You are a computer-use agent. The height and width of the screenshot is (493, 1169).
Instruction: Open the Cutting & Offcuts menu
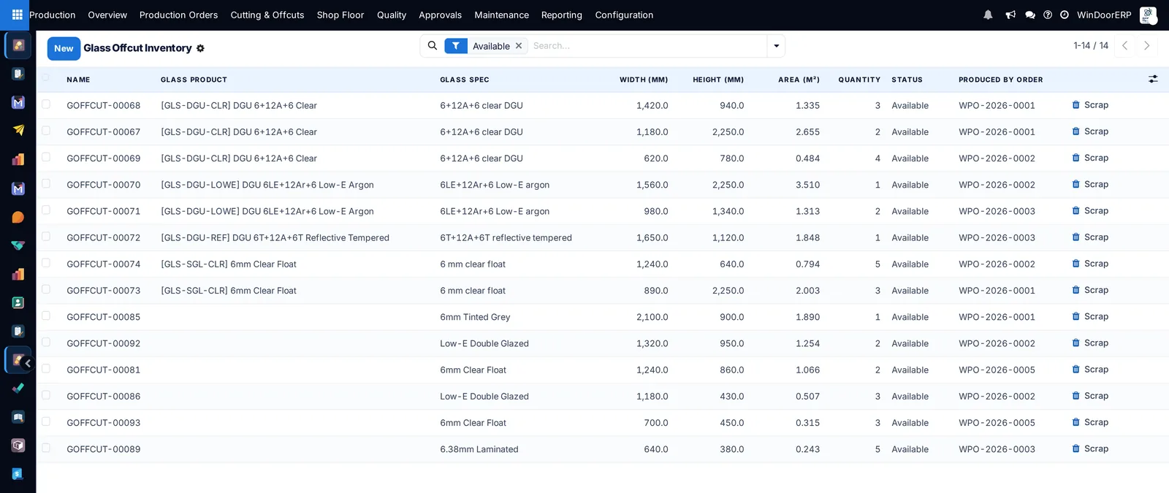[x=267, y=15]
